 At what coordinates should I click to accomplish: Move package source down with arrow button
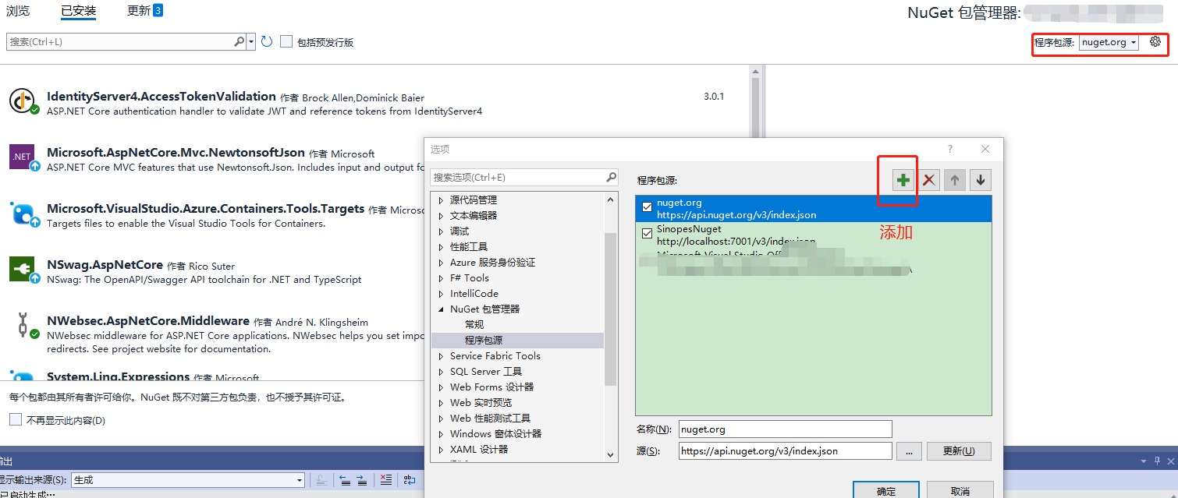[x=981, y=180]
